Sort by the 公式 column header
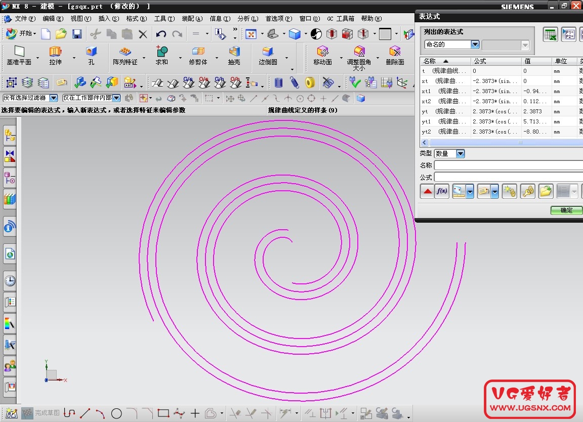This screenshot has width=583, height=422. tap(496, 61)
